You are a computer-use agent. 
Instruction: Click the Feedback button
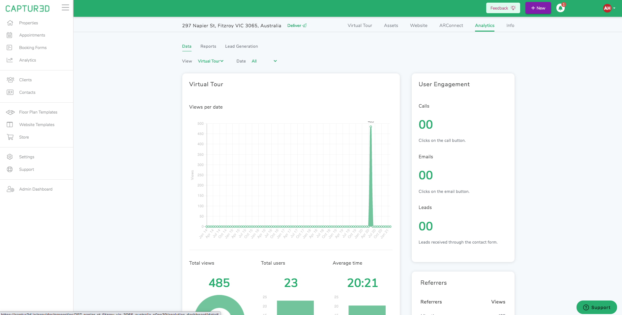[503, 8]
